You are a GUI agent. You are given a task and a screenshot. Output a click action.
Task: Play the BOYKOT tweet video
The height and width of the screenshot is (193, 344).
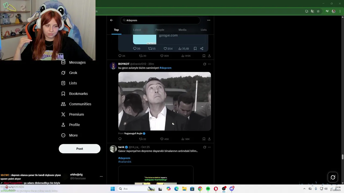coord(164,101)
